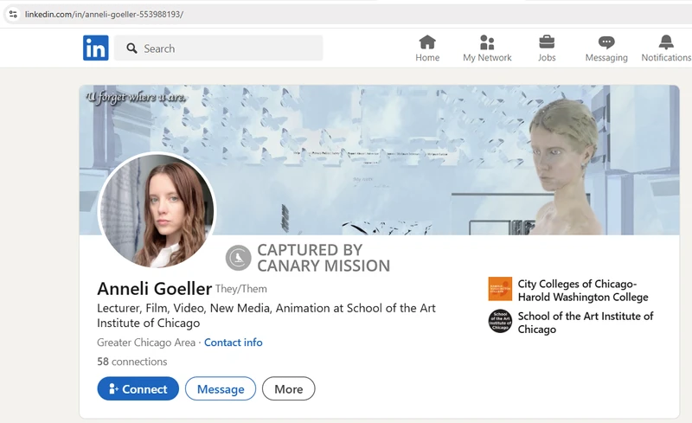Click the They/Them pronouns text

pyautogui.click(x=241, y=289)
